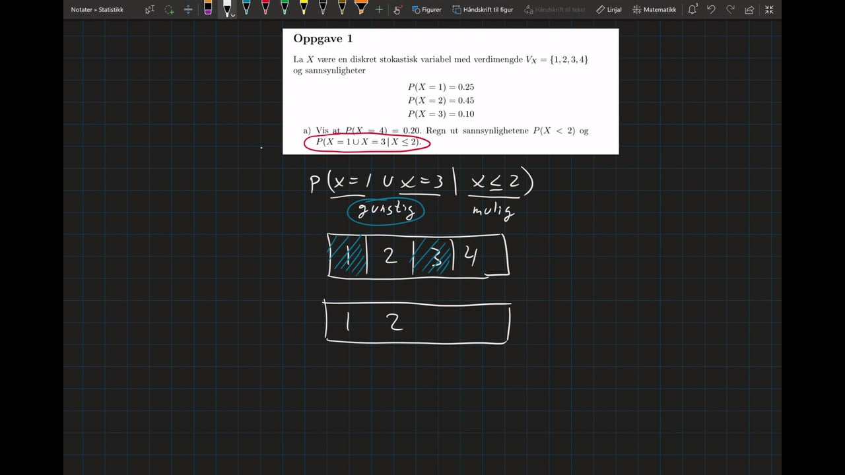Open the white pen options arrow

click(x=233, y=15)
